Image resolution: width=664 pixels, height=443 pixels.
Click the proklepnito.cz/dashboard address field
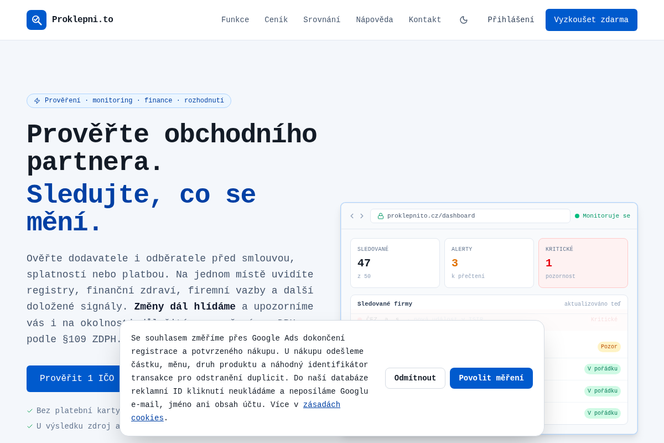(470, 216)
